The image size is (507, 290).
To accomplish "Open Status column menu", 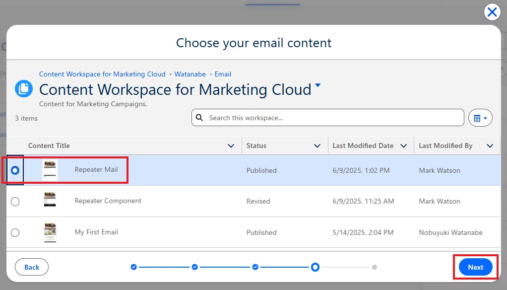I will coord(317,145).
